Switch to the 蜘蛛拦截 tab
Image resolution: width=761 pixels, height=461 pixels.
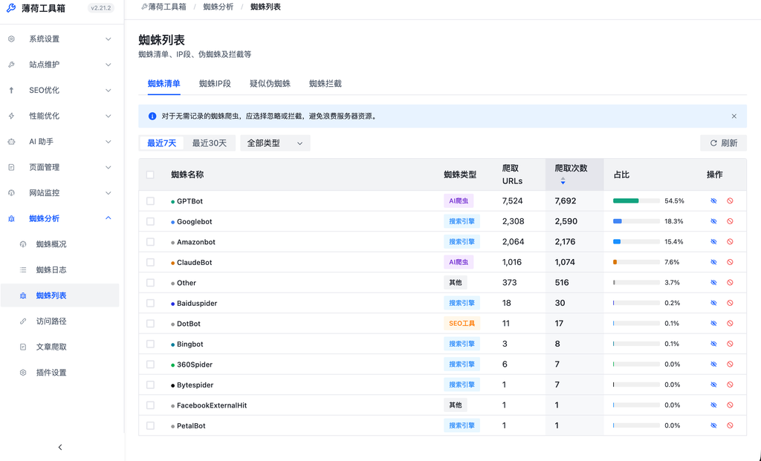[326, 83]
